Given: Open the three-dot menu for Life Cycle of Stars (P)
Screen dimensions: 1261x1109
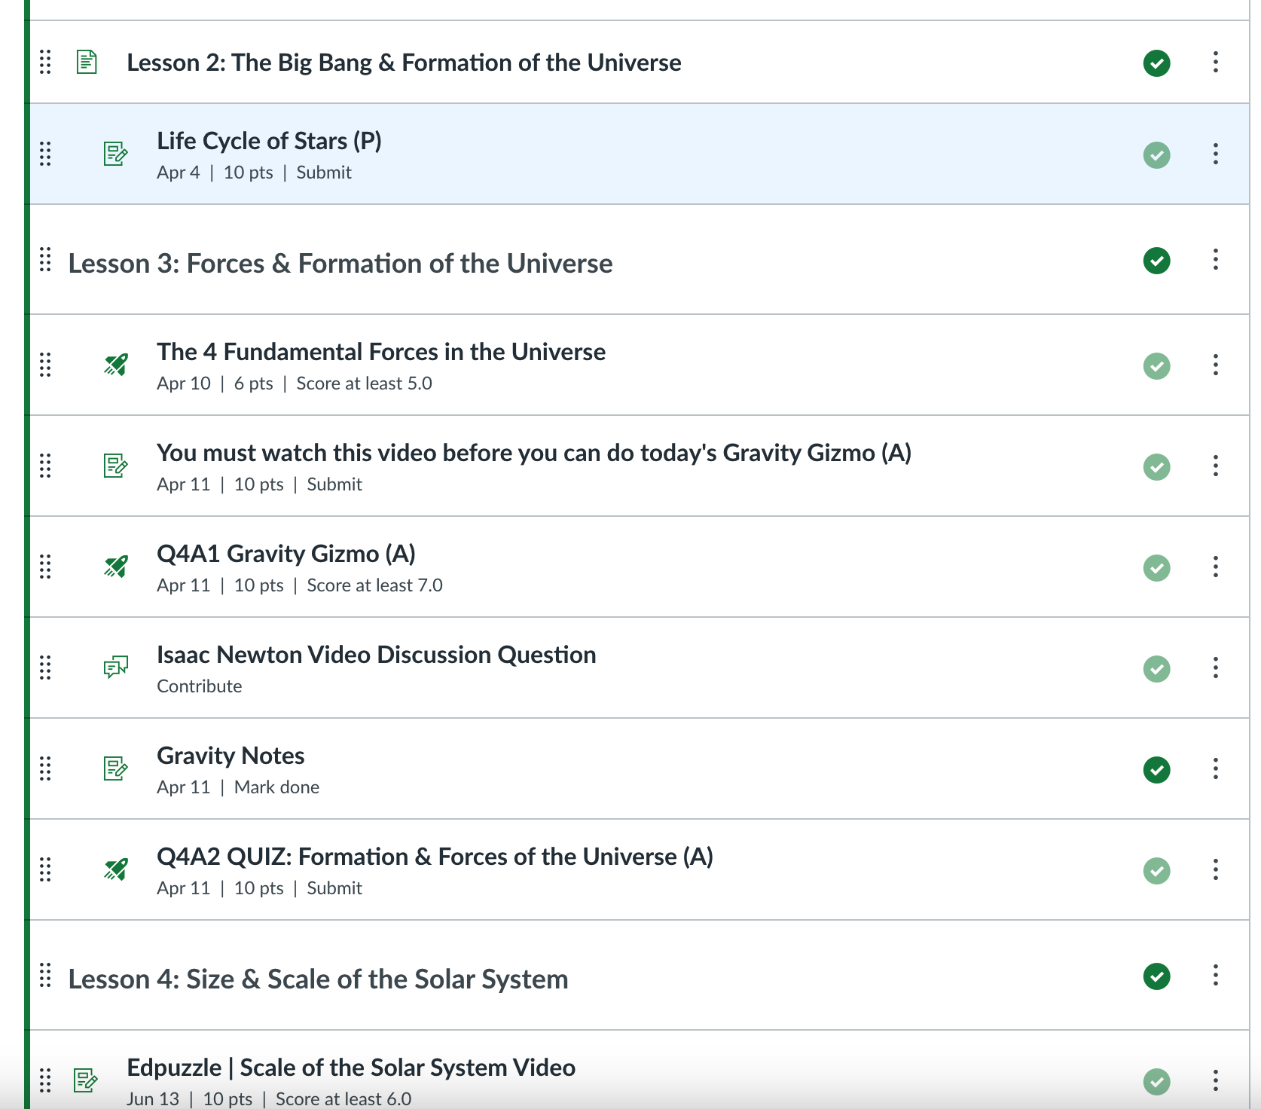Looking at the screenshot, I should pos(1215,154).
